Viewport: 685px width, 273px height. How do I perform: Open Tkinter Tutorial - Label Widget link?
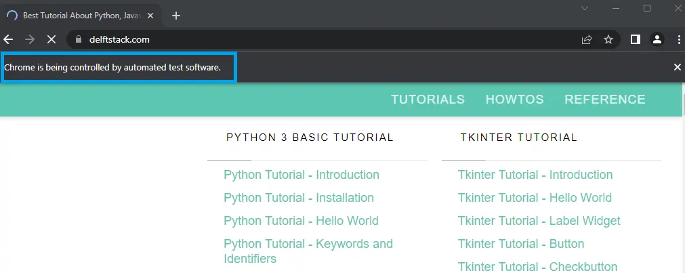[x=539, y=221]
